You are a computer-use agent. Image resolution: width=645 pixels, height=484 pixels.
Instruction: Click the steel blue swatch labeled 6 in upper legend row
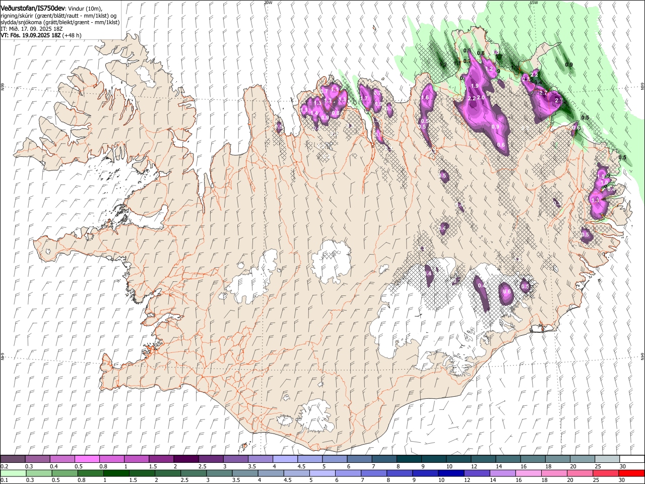tap(359, 459)
